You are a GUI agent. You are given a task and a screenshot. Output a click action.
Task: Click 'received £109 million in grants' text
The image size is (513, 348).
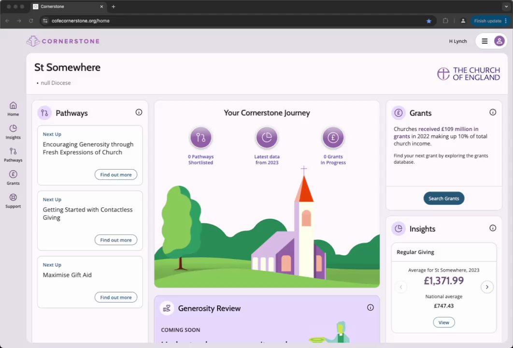click(437, 132)
